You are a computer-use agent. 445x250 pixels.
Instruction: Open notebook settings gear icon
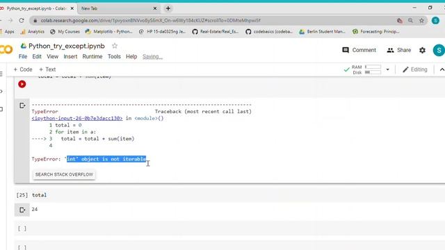click(x=422, y=50)
